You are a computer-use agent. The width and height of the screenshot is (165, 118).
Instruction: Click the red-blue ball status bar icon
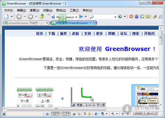(x=74, y=114)
